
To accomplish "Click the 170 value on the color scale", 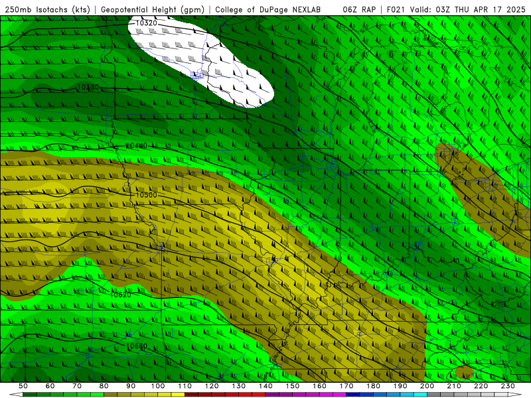I will point(346,386).
